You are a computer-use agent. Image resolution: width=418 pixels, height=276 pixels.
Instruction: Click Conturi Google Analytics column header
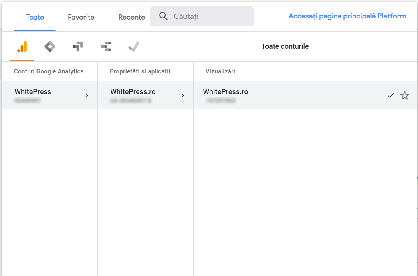click(x=49, y=71)
